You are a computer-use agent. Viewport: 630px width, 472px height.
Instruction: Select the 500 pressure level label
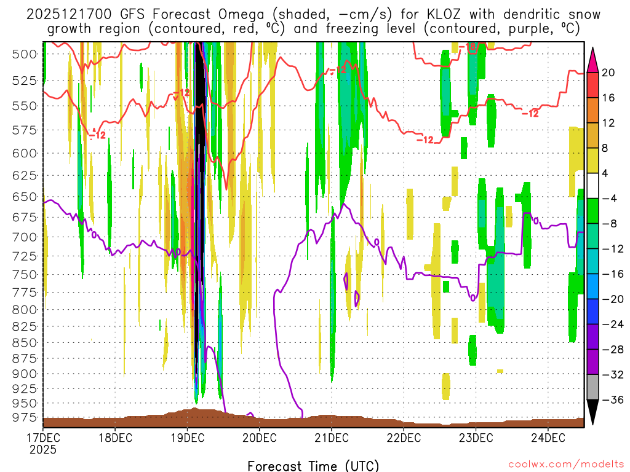click(25, 54)
